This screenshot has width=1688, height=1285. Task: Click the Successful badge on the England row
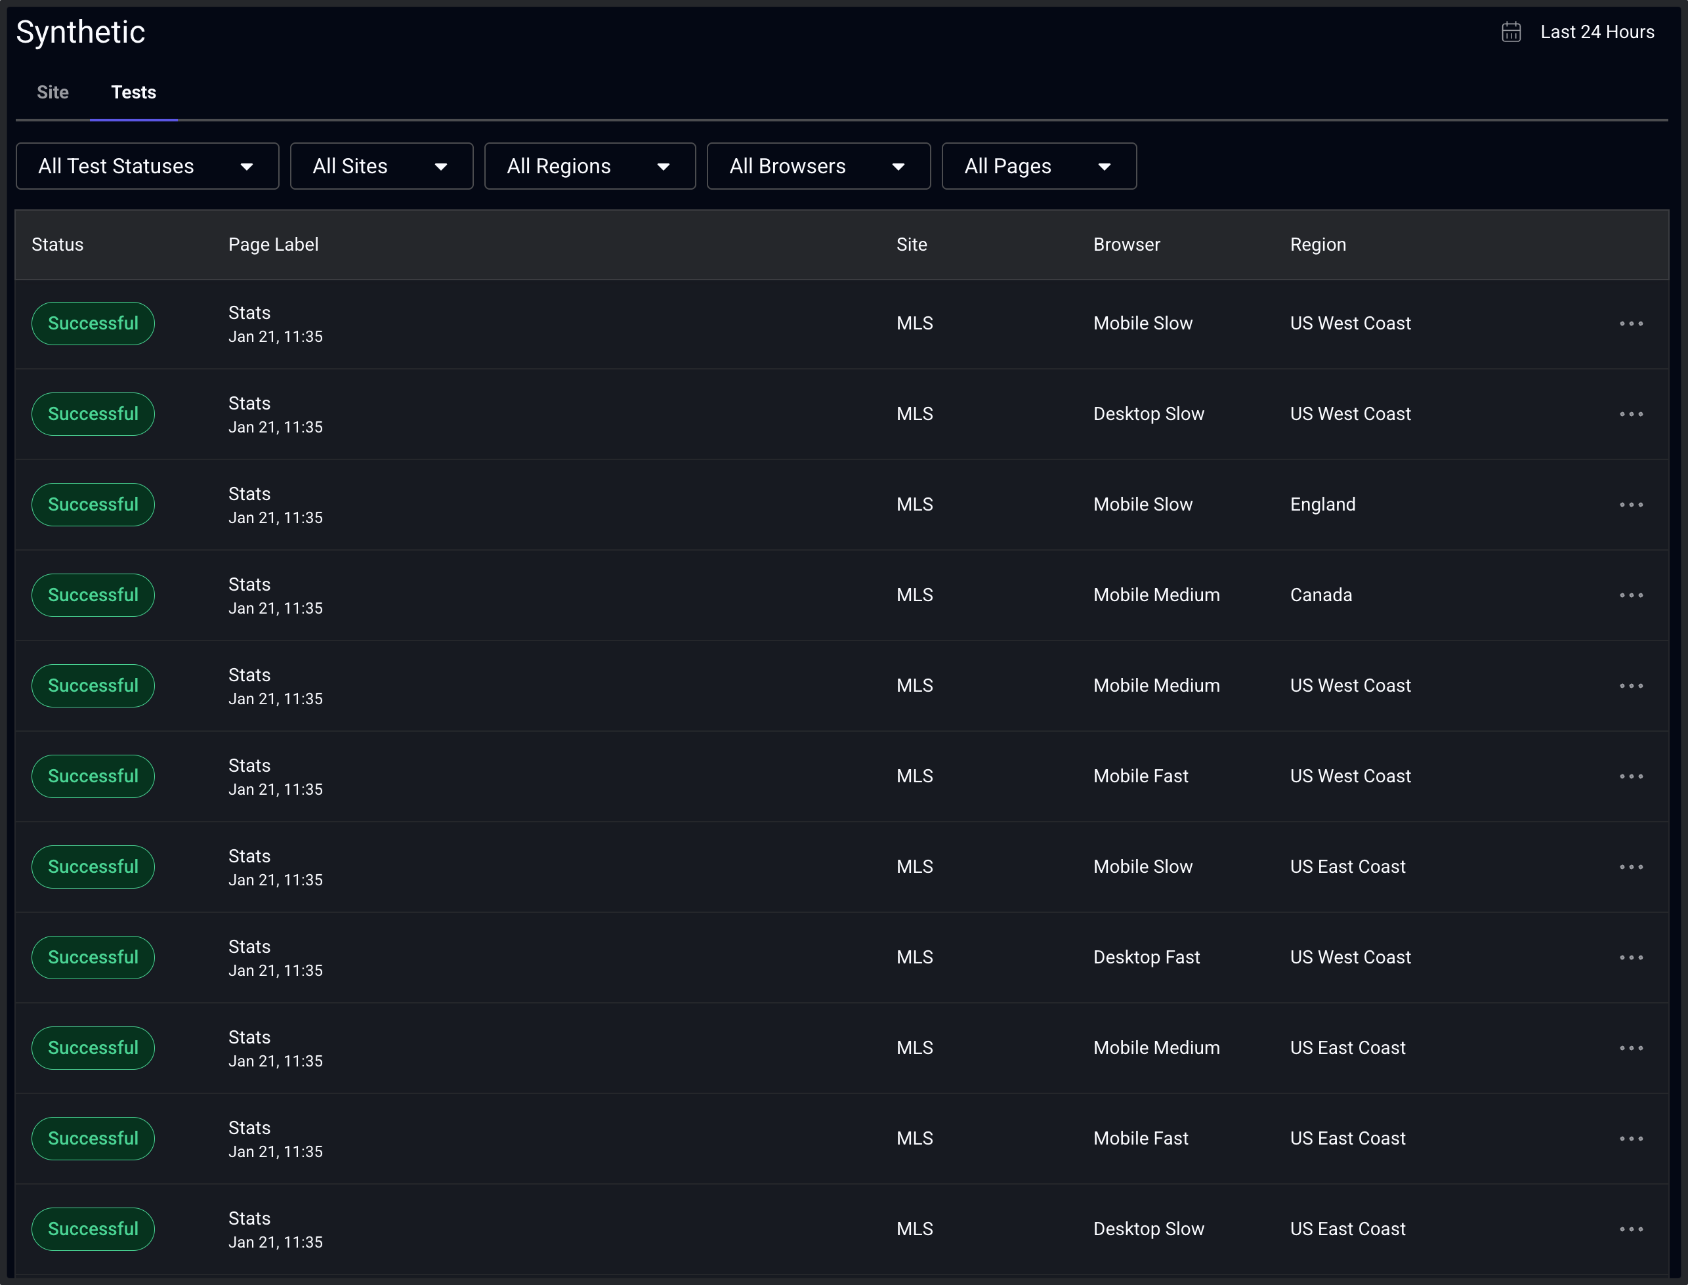point(93,504)
